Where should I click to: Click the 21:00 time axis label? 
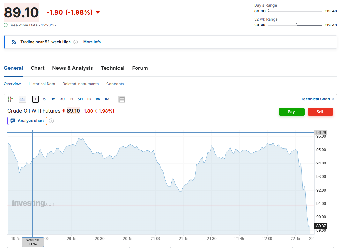(155, 239)
